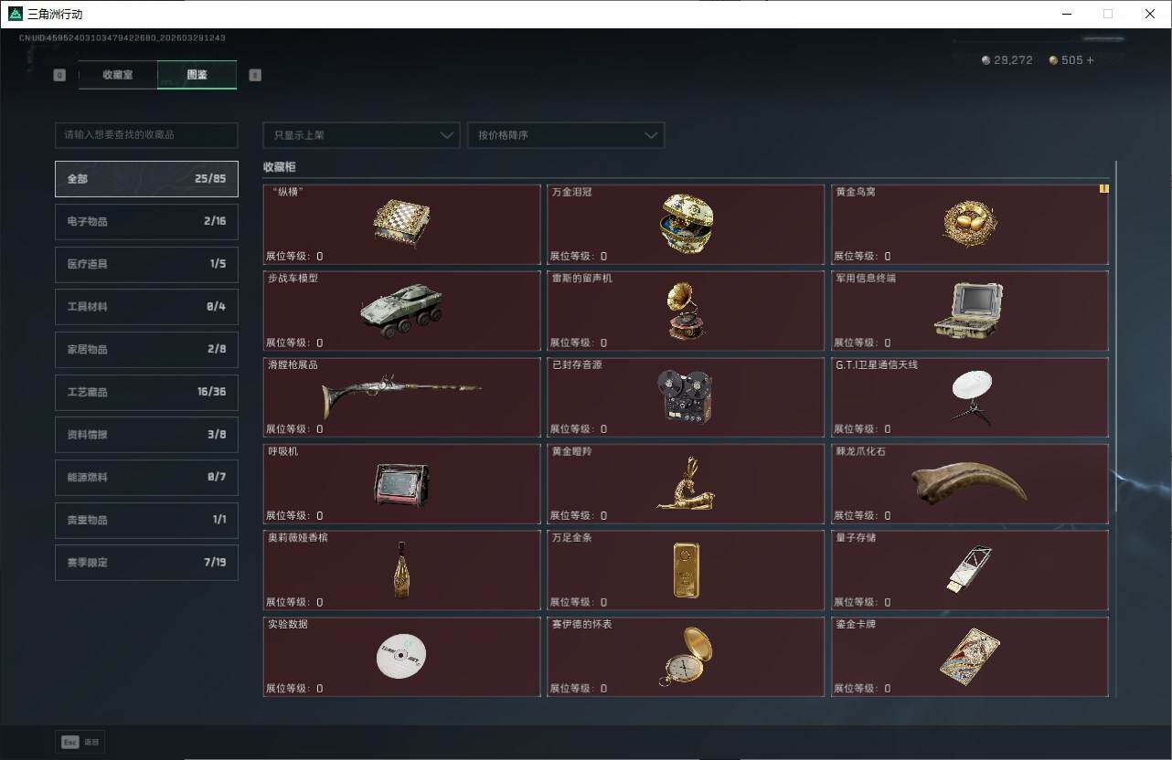Filter by the 电子物品 category
Screen dimensions: 1172x760
(146, 221)
